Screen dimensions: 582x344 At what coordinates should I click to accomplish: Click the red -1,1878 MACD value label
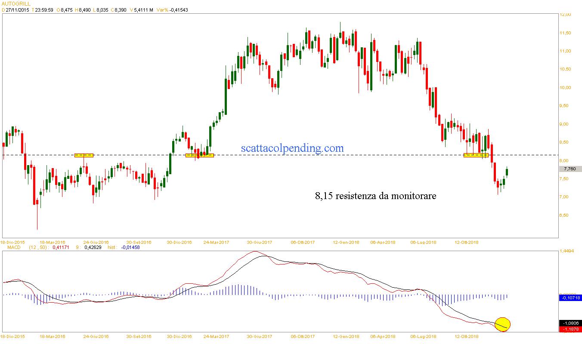coord(570,329)
